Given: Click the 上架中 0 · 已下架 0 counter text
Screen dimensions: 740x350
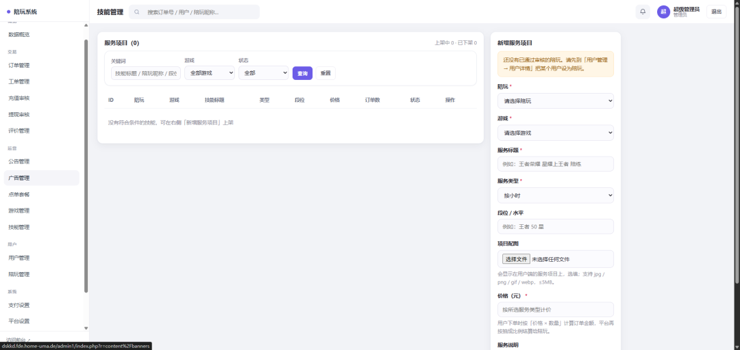Looking at the screenshot, I should [x=456, y=43].
